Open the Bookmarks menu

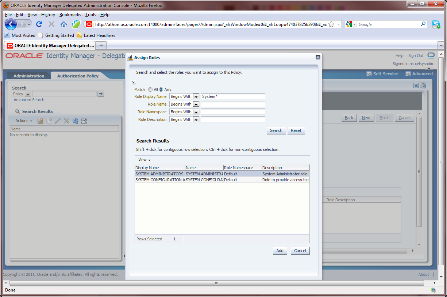point(70,15)
